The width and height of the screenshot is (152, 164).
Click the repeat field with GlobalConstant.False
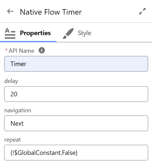pyautogui.click(x=76, y=153)
